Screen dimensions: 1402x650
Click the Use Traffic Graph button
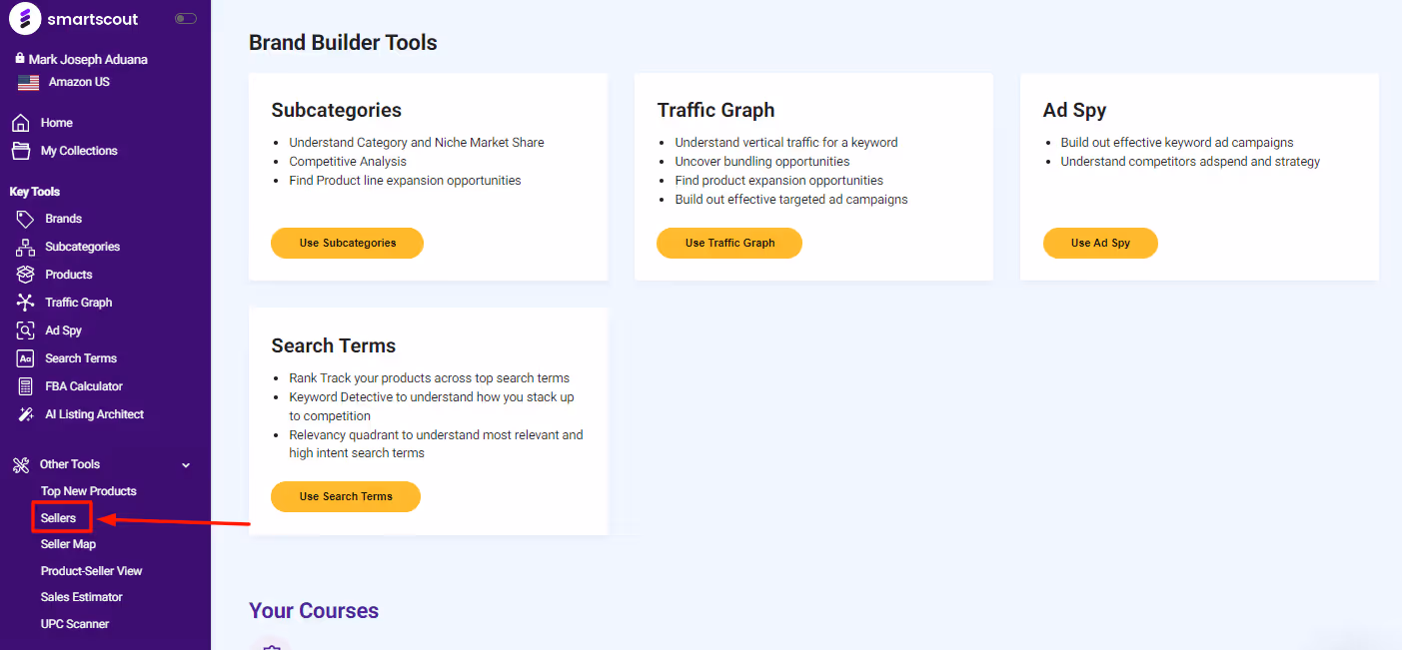pyautogui.click(x=729, y=243)
